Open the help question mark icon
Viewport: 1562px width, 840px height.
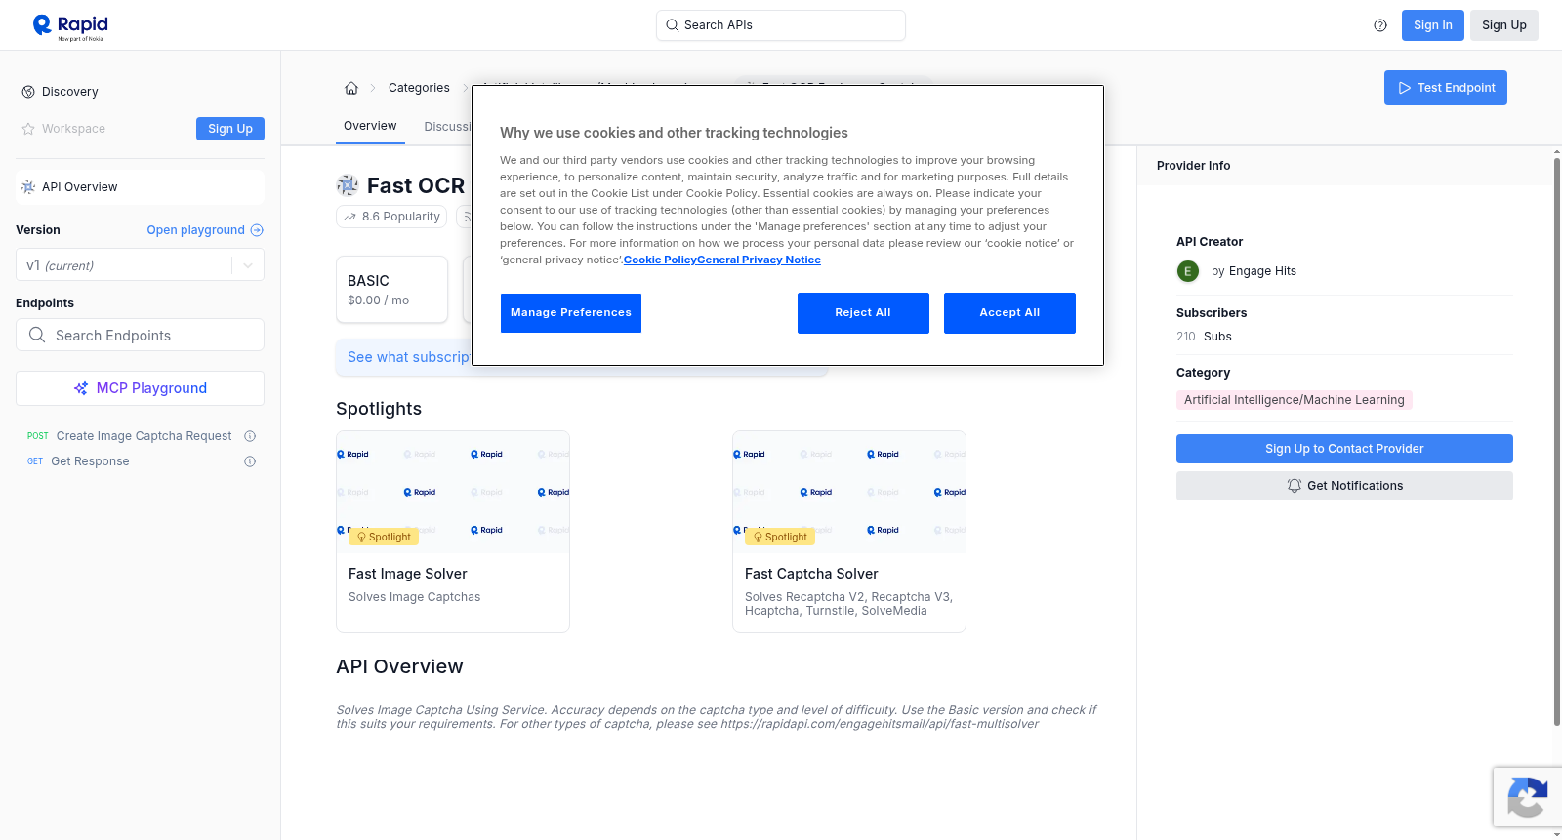[1380, 25]
